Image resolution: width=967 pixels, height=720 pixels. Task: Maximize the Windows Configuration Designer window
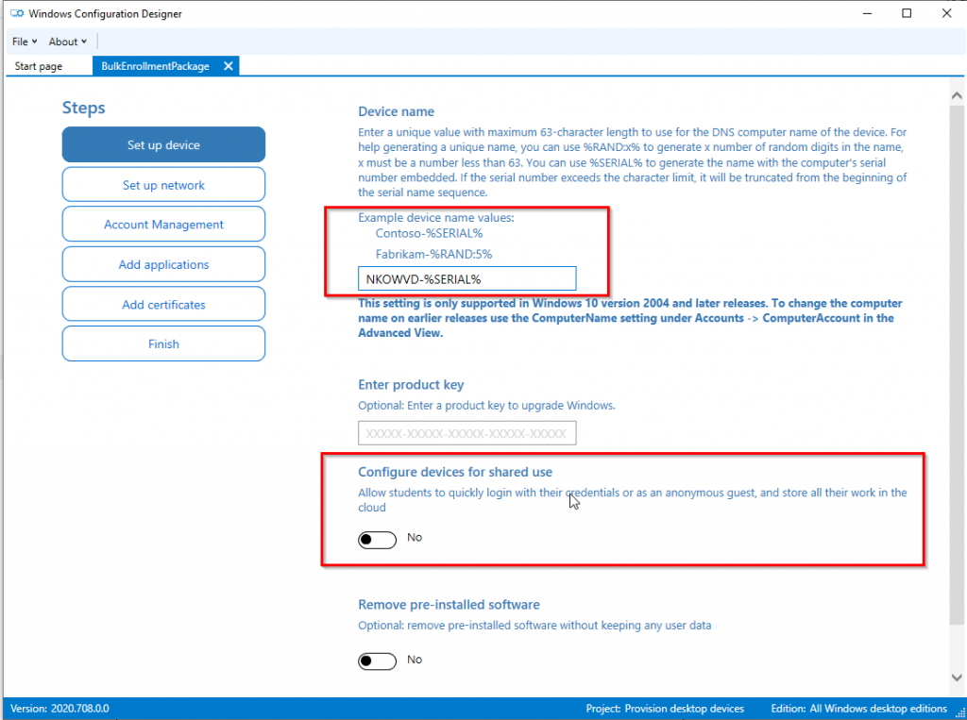(x=907, y=13)
